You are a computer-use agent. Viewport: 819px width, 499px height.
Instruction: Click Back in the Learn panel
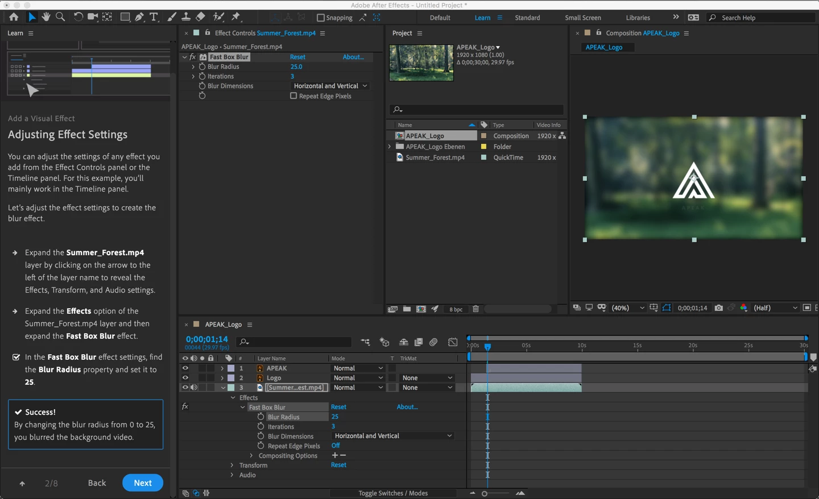97,483
